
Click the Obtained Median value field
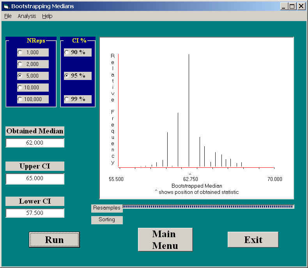pos(35,143)
